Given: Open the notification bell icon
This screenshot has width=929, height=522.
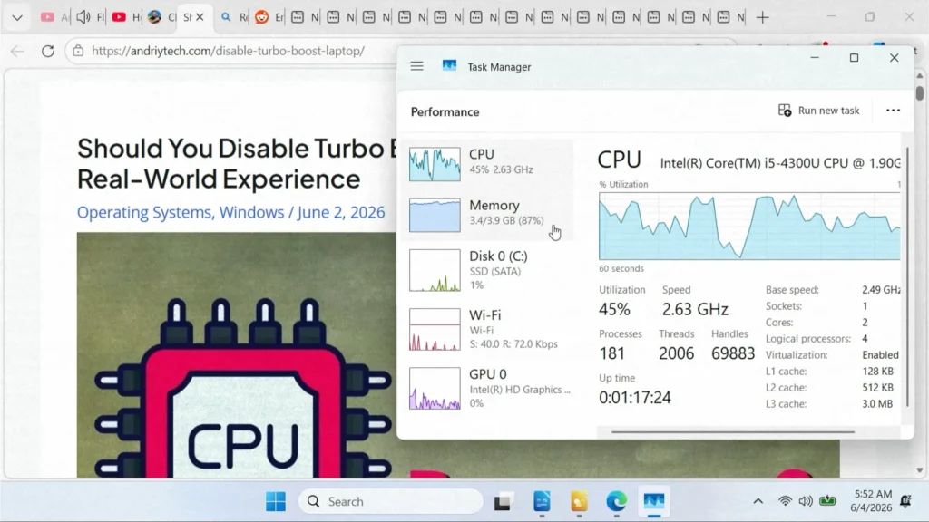Looking at the screenshot, I should pos(905,501).
